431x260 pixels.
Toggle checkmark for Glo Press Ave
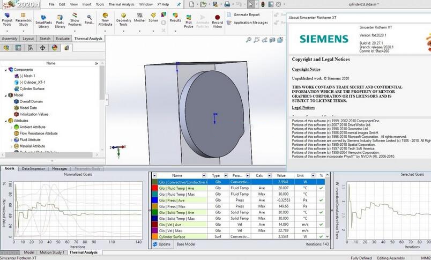coord(321,200)
